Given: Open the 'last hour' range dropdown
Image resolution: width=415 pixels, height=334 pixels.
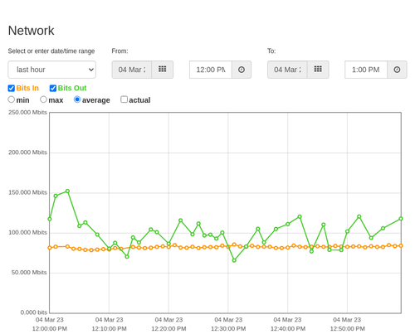Looking at the screenshot, I should click(52, 70).
